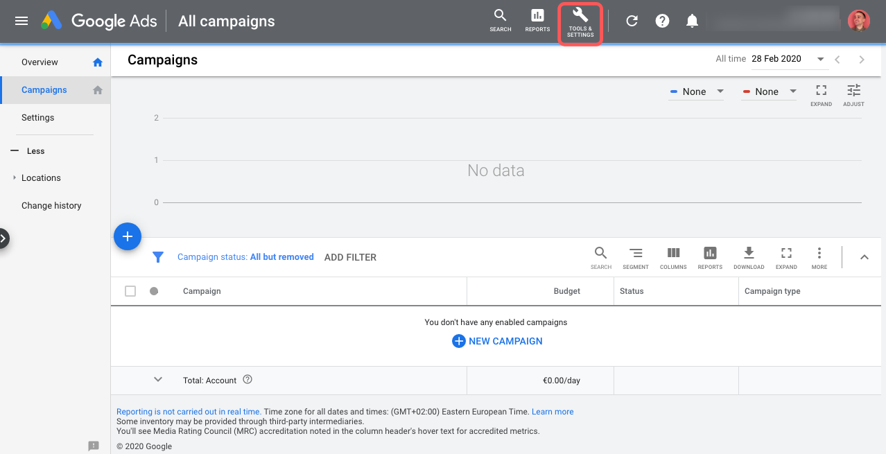This screenshot has width=886, height=454.
Task: Refresh the page with the reload icon
Action: point(632,21)
